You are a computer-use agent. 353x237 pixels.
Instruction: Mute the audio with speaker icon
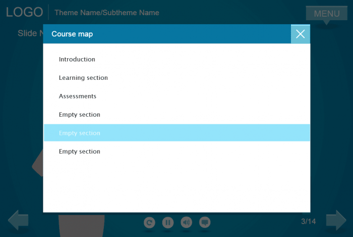(186, 222)
